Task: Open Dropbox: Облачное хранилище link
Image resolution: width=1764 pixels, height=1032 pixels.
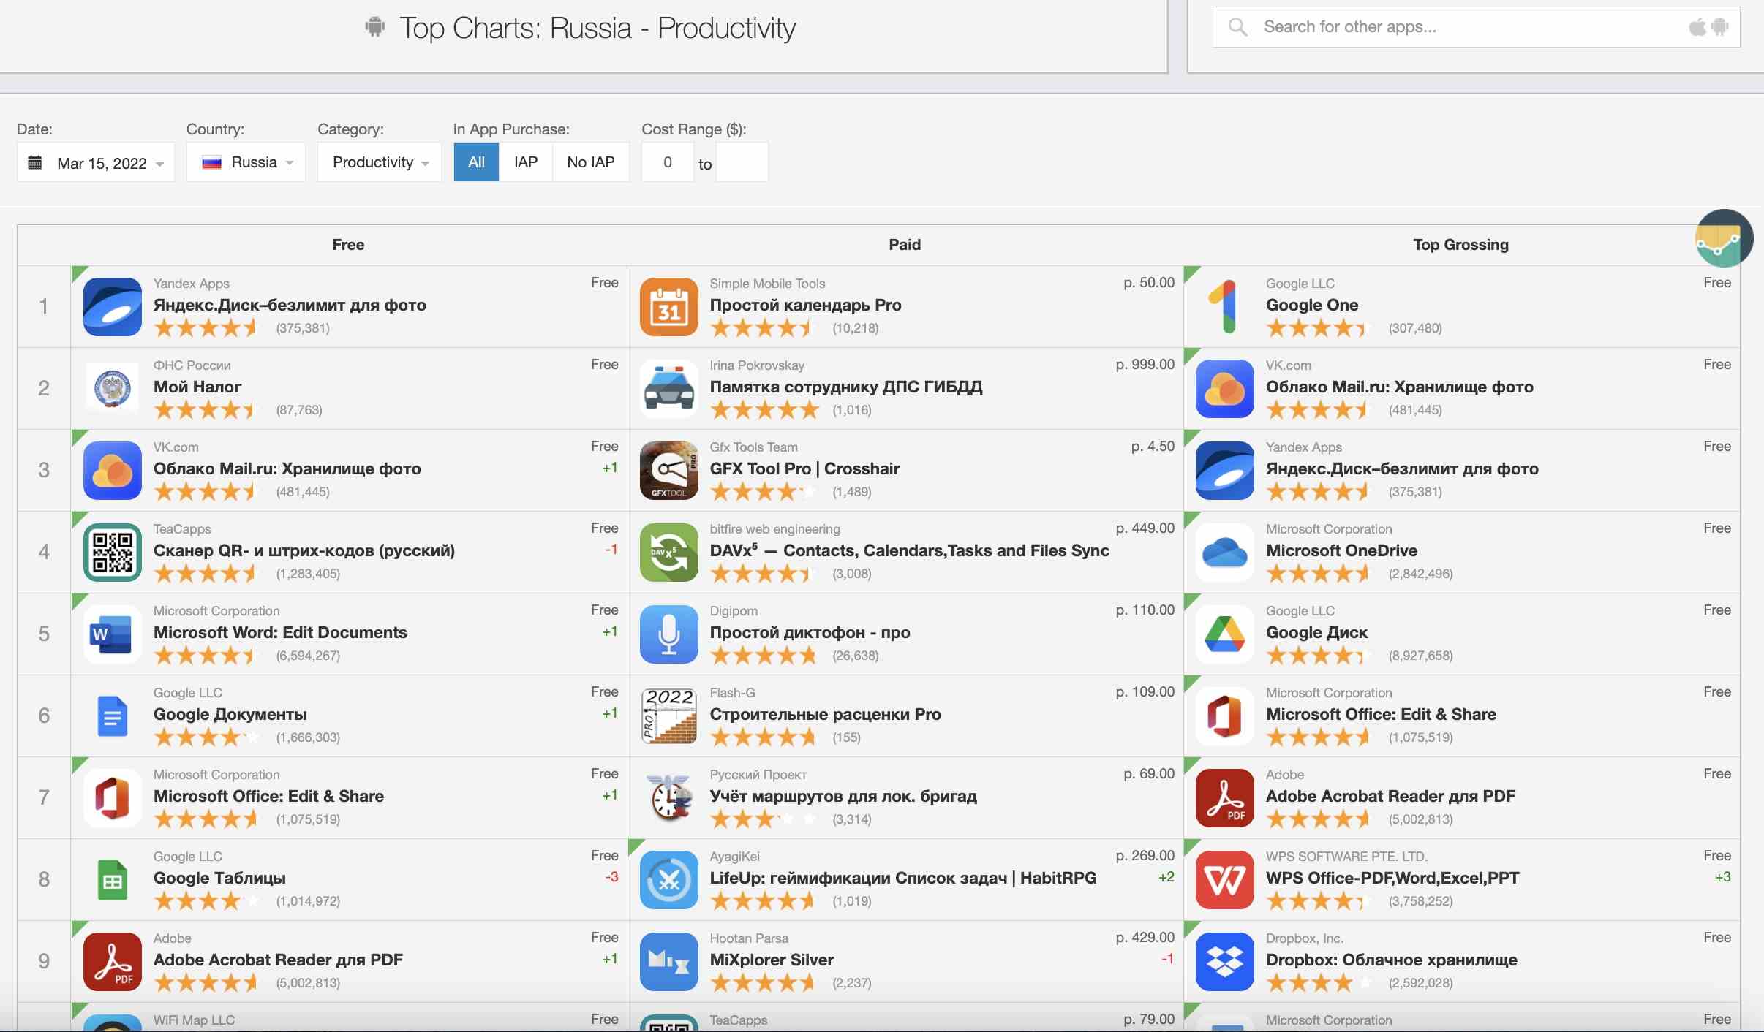Action: tap(1392, 960)
